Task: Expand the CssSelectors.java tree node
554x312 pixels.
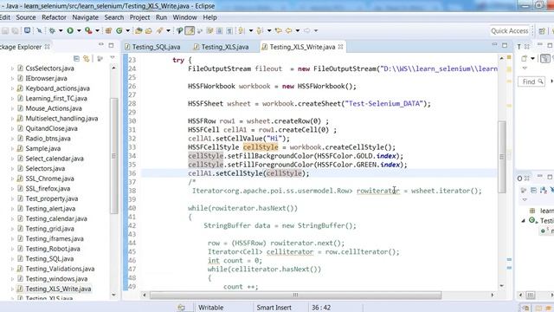Action: tap(12, 68)
